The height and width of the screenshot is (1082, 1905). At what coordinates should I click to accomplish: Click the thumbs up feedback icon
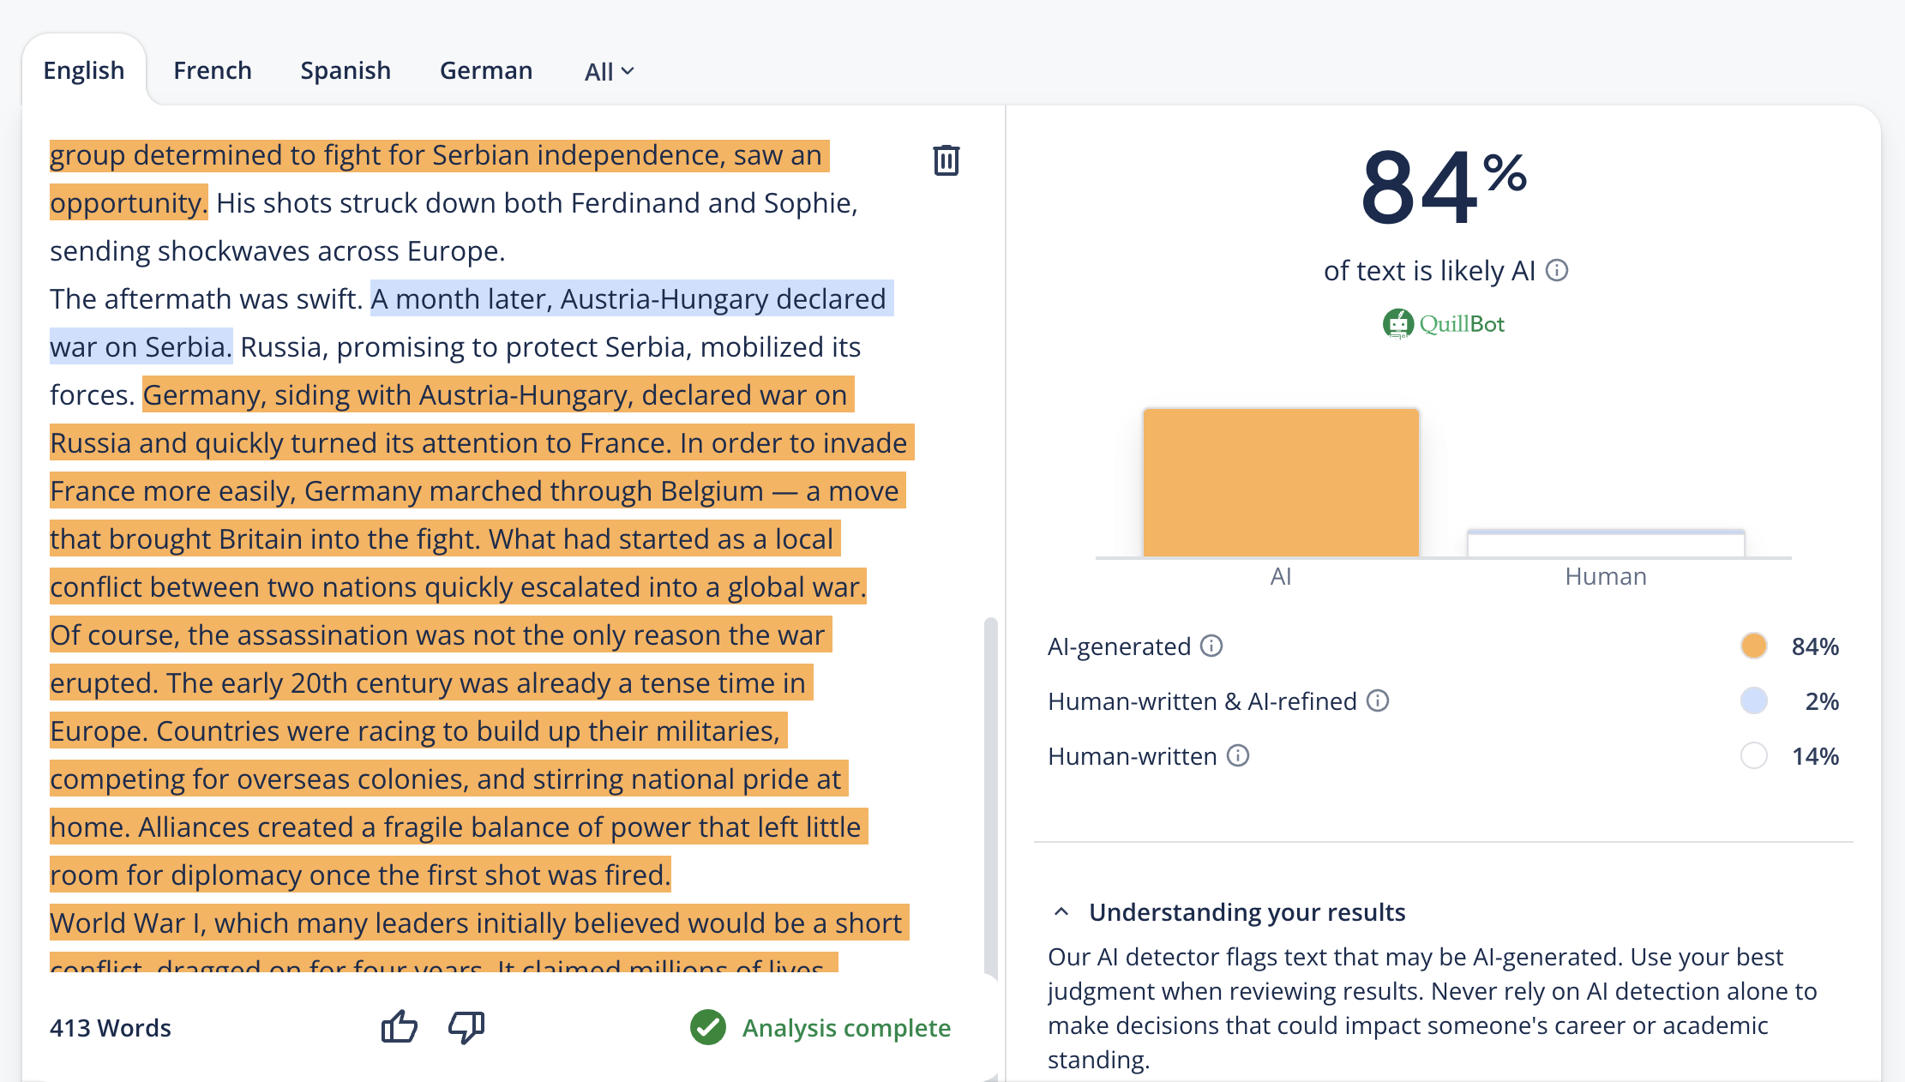pos(399,1026)
